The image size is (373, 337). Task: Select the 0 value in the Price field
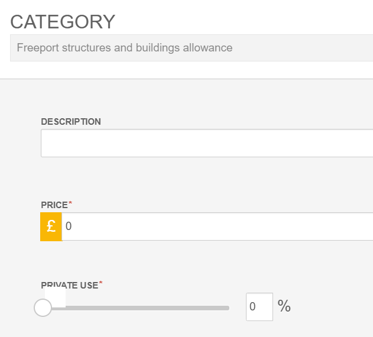(69, 226)
